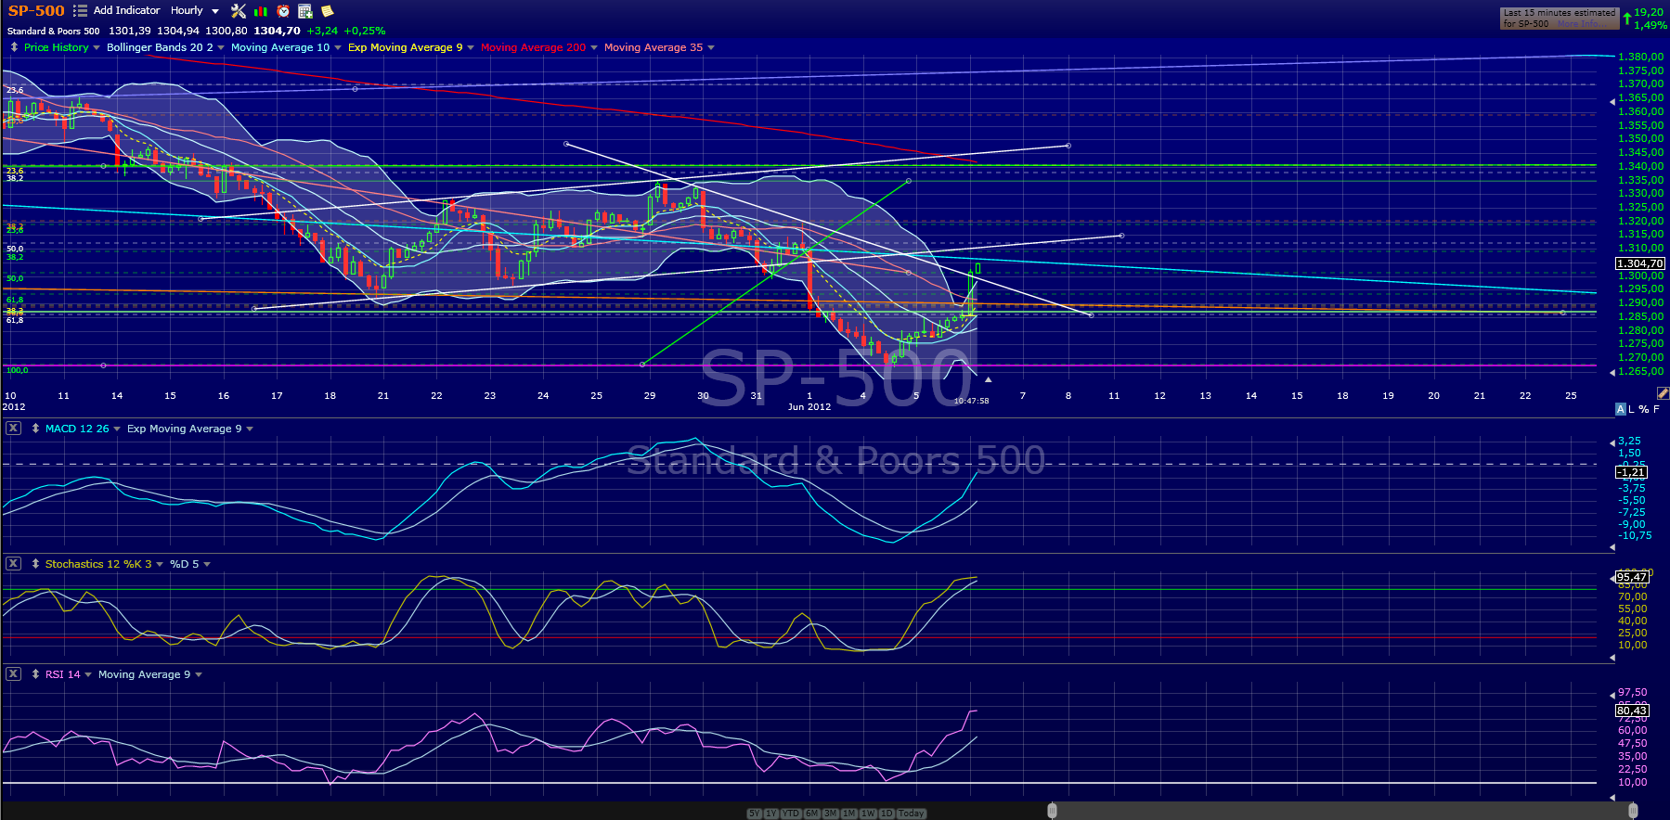Image resolution: width=1670 pixels, height=820 pixels.
Task: Click the last price 1304,70 in quote line
Action: click(x=277, y=31)
